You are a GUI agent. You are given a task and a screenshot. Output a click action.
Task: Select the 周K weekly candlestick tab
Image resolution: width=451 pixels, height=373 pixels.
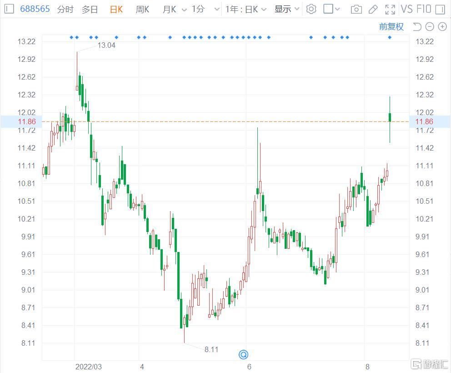[142, 10]
